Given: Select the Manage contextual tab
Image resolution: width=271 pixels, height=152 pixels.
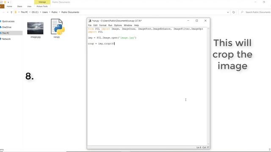Looking at the screenshot, I should pyautogui.click(x=42, y=2).
